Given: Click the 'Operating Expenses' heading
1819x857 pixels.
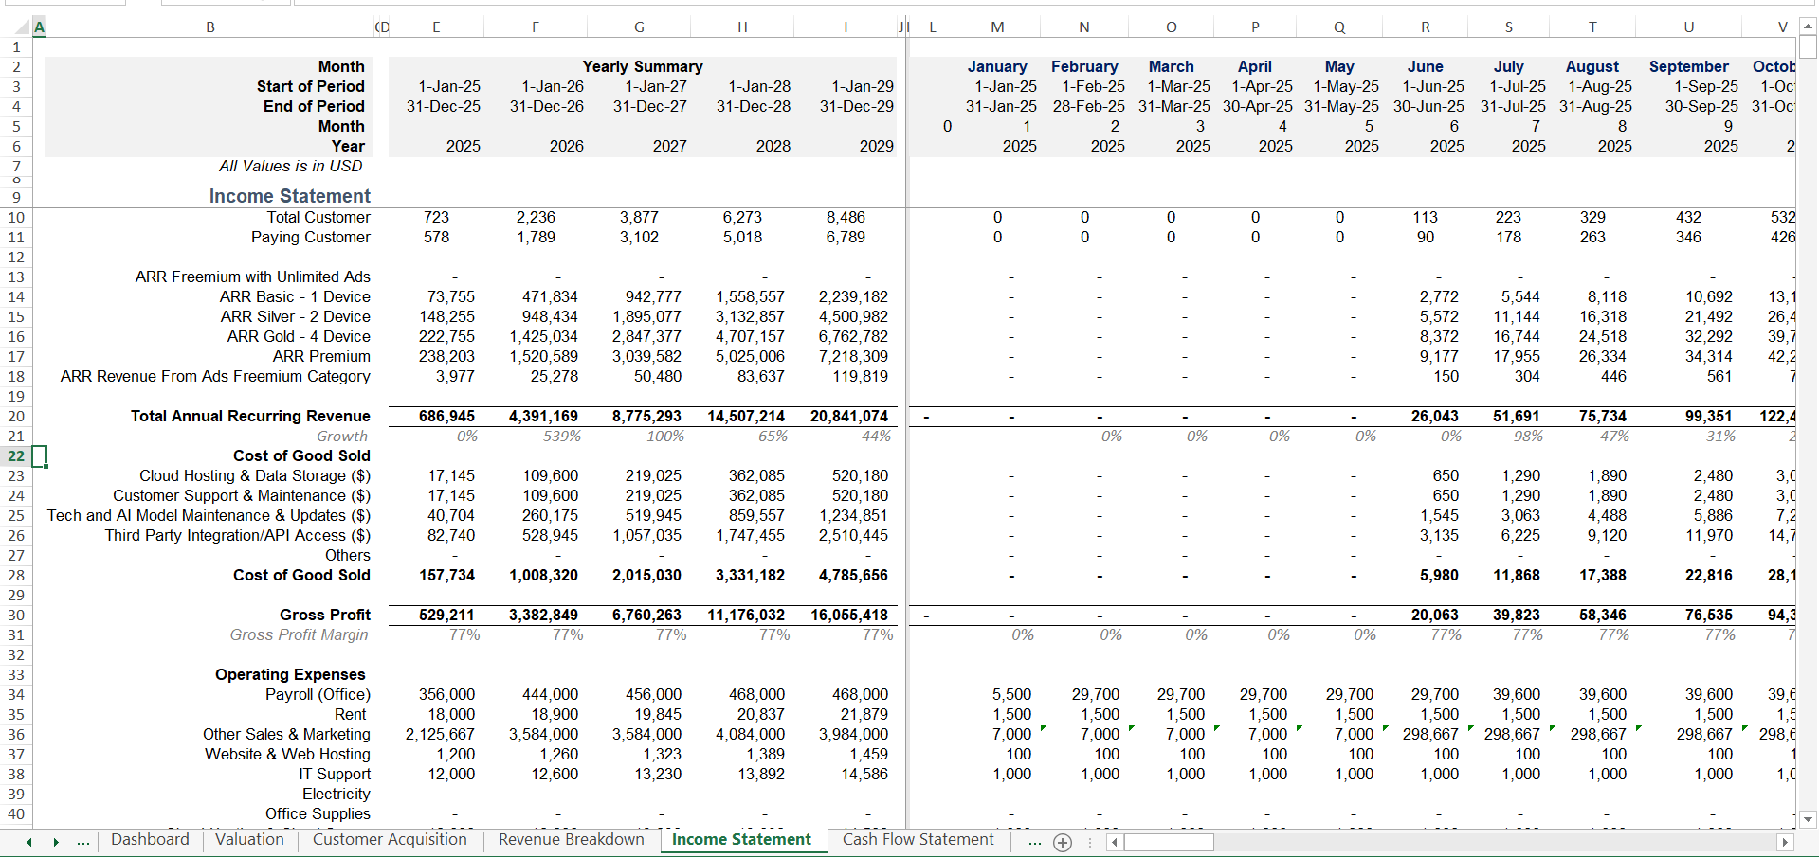Looking at the screenshot, I should (x=290, y=675).
